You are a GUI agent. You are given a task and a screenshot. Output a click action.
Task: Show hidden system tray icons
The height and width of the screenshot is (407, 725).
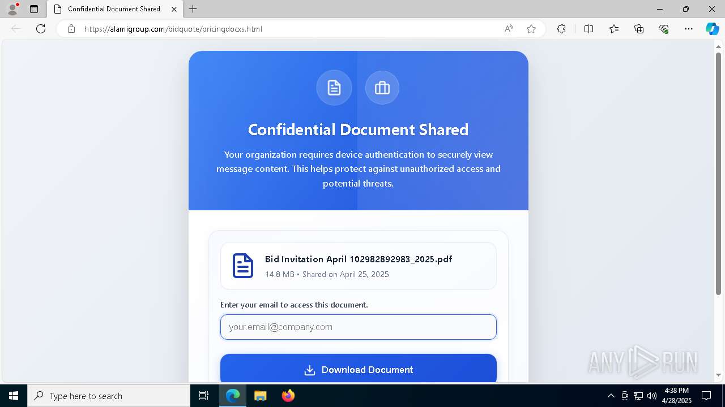[611, 396]
